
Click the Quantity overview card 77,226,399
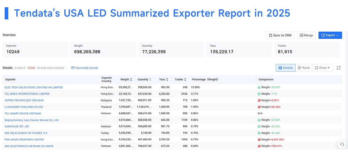pyautogui.click(x=171, y=49)
